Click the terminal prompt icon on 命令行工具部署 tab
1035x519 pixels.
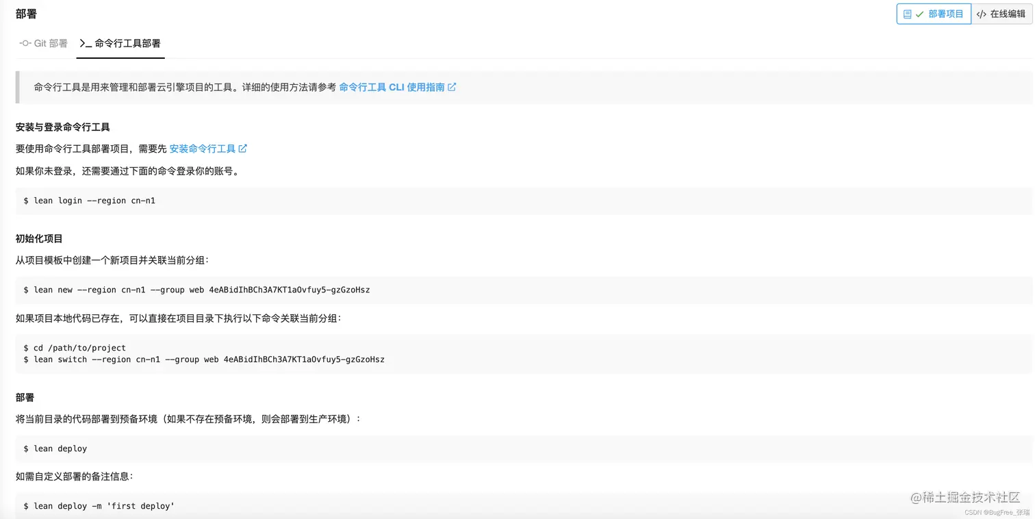tap(86, 43)
